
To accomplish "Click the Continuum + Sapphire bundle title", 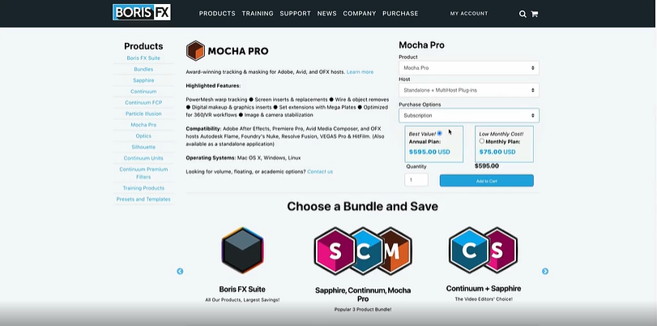I will tap(484, 289).
